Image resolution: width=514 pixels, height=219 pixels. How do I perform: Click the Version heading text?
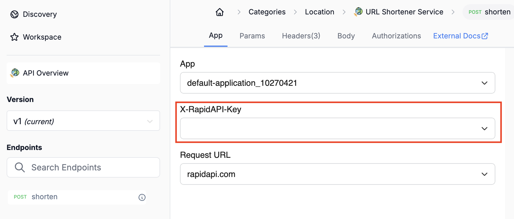20,100
